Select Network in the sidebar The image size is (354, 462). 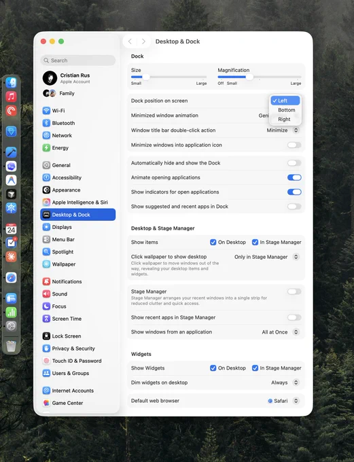(78, 135)
